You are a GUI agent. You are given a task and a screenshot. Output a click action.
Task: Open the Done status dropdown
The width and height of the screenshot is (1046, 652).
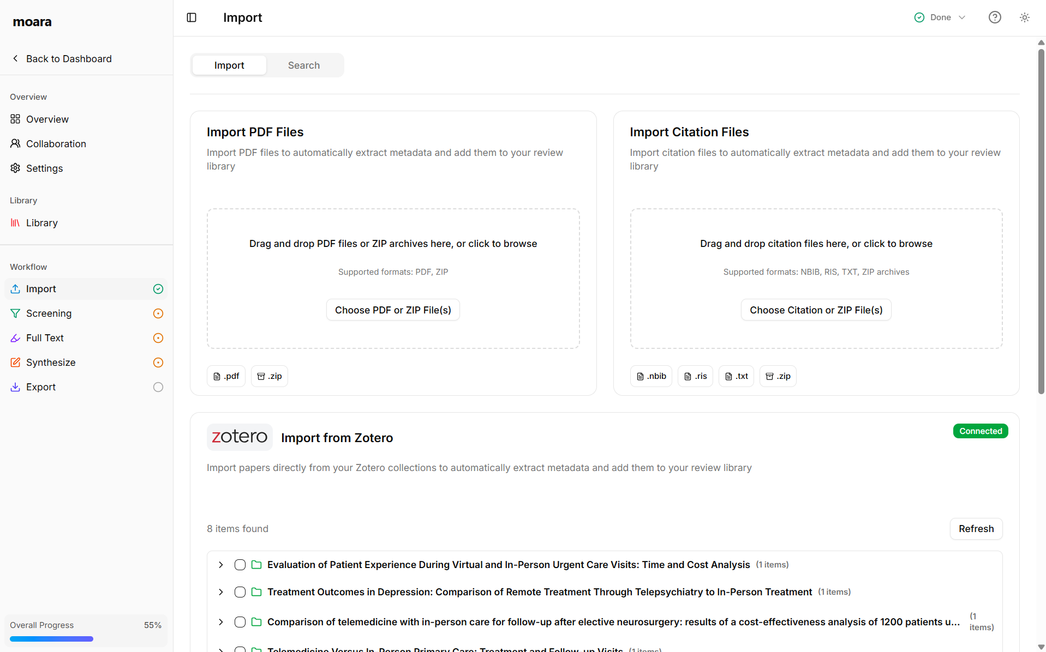click(940, 17)
